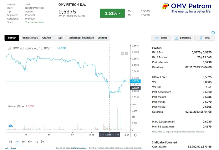Click the symbol value SNP
The image size is (219, 150).
point(28,5)
